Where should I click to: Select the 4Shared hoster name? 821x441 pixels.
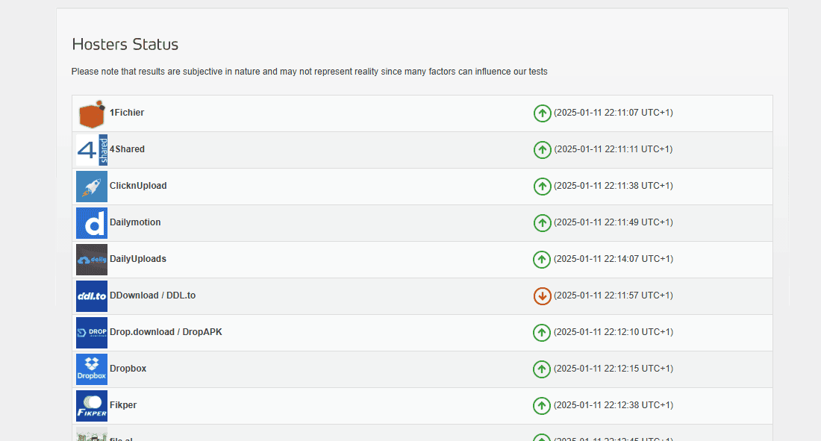coord(127,149)
